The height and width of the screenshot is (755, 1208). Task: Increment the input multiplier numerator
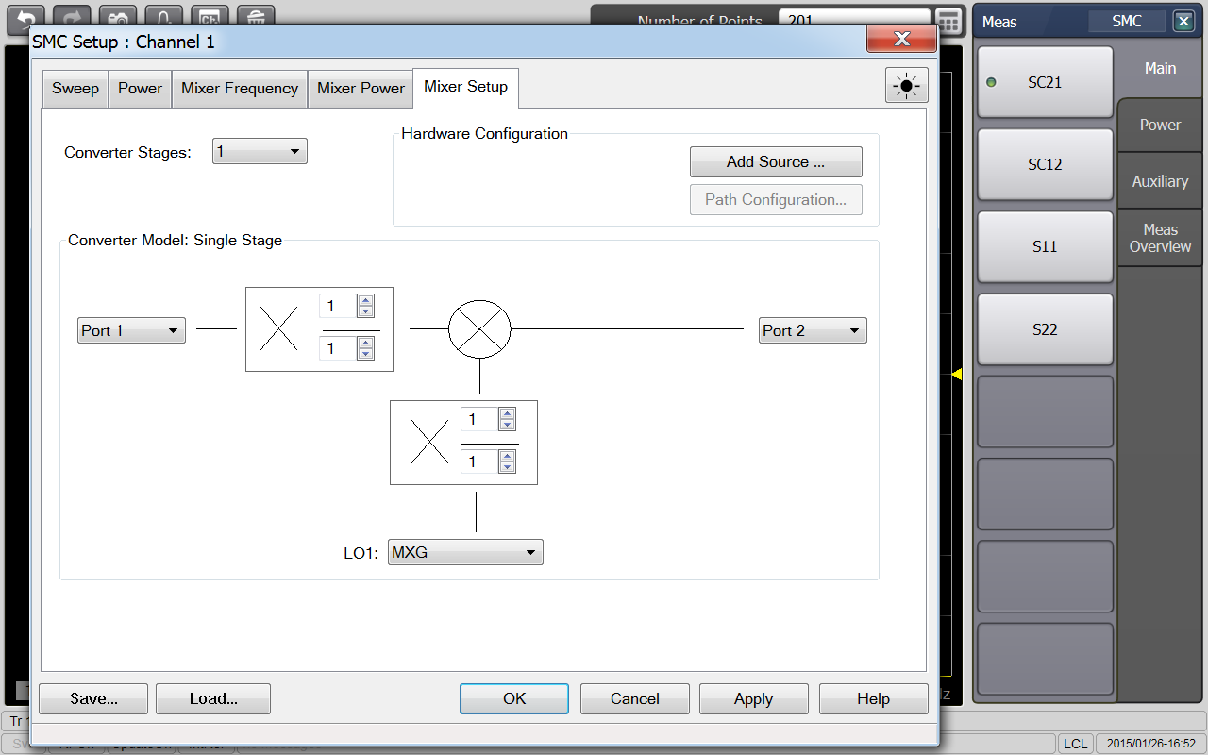pyautogui.click(x=365, y=300)
